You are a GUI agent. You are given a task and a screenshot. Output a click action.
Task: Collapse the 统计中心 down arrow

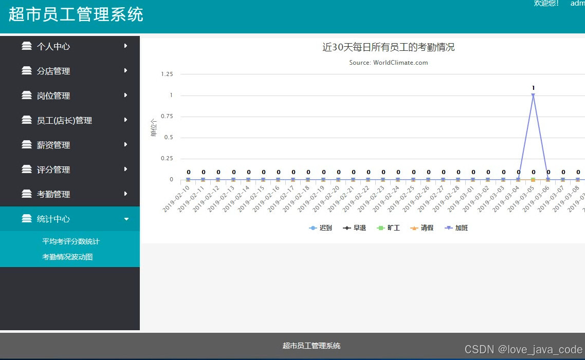[126, 219]
